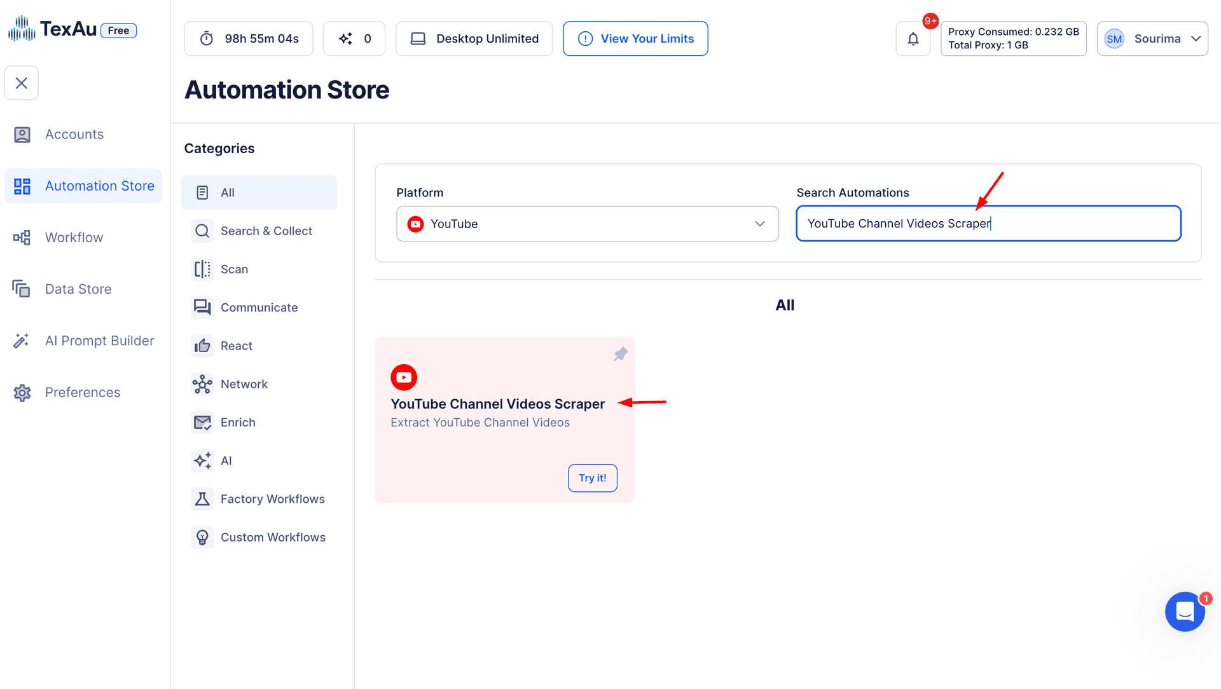Open the chat support bubble
The image size is (1221, 689).
[x=1185, y=611]
